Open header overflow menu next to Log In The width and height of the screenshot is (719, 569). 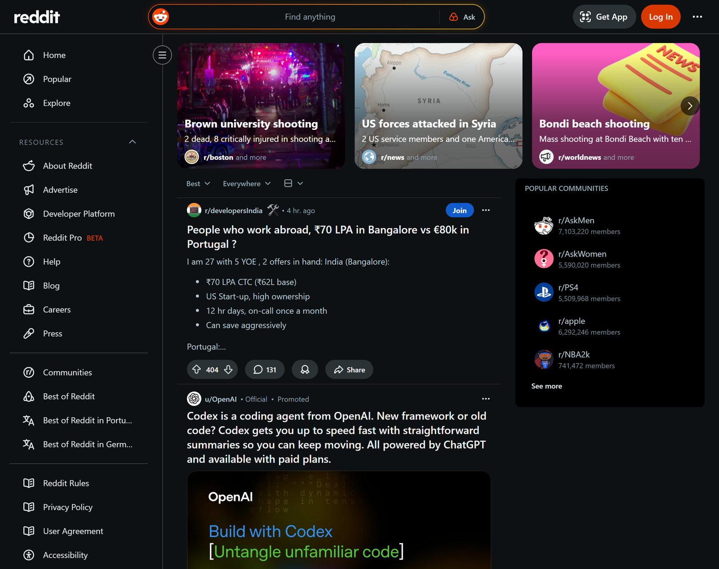(x=697, y=17)
